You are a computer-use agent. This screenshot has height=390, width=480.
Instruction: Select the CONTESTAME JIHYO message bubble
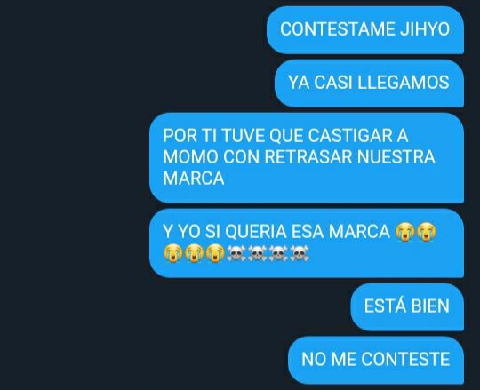tap(365, 30)
